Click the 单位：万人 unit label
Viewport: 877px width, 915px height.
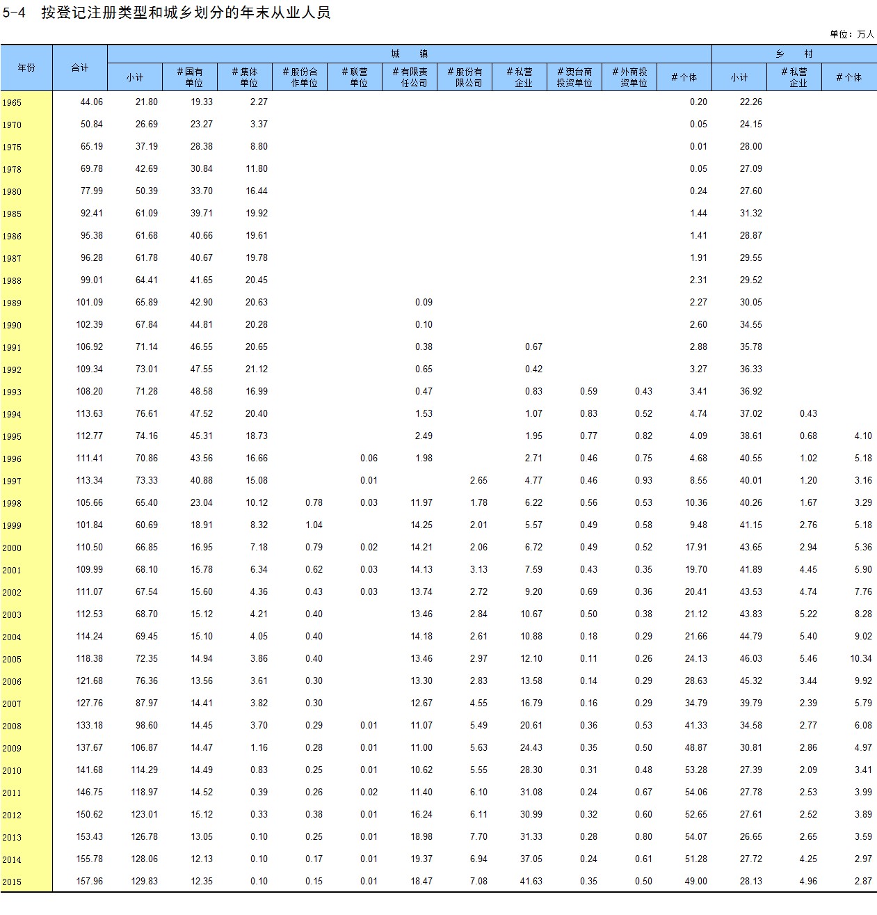coord(851,34)
